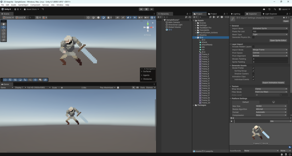Collapse the Layer Import section
This screenshot has width=292, height=156.
[x=230, y=44]
